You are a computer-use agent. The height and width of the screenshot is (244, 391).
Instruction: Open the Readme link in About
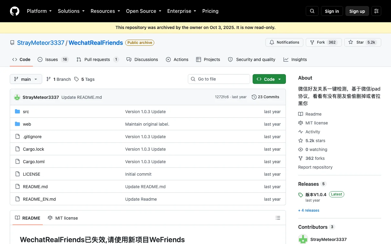(310, 114)
